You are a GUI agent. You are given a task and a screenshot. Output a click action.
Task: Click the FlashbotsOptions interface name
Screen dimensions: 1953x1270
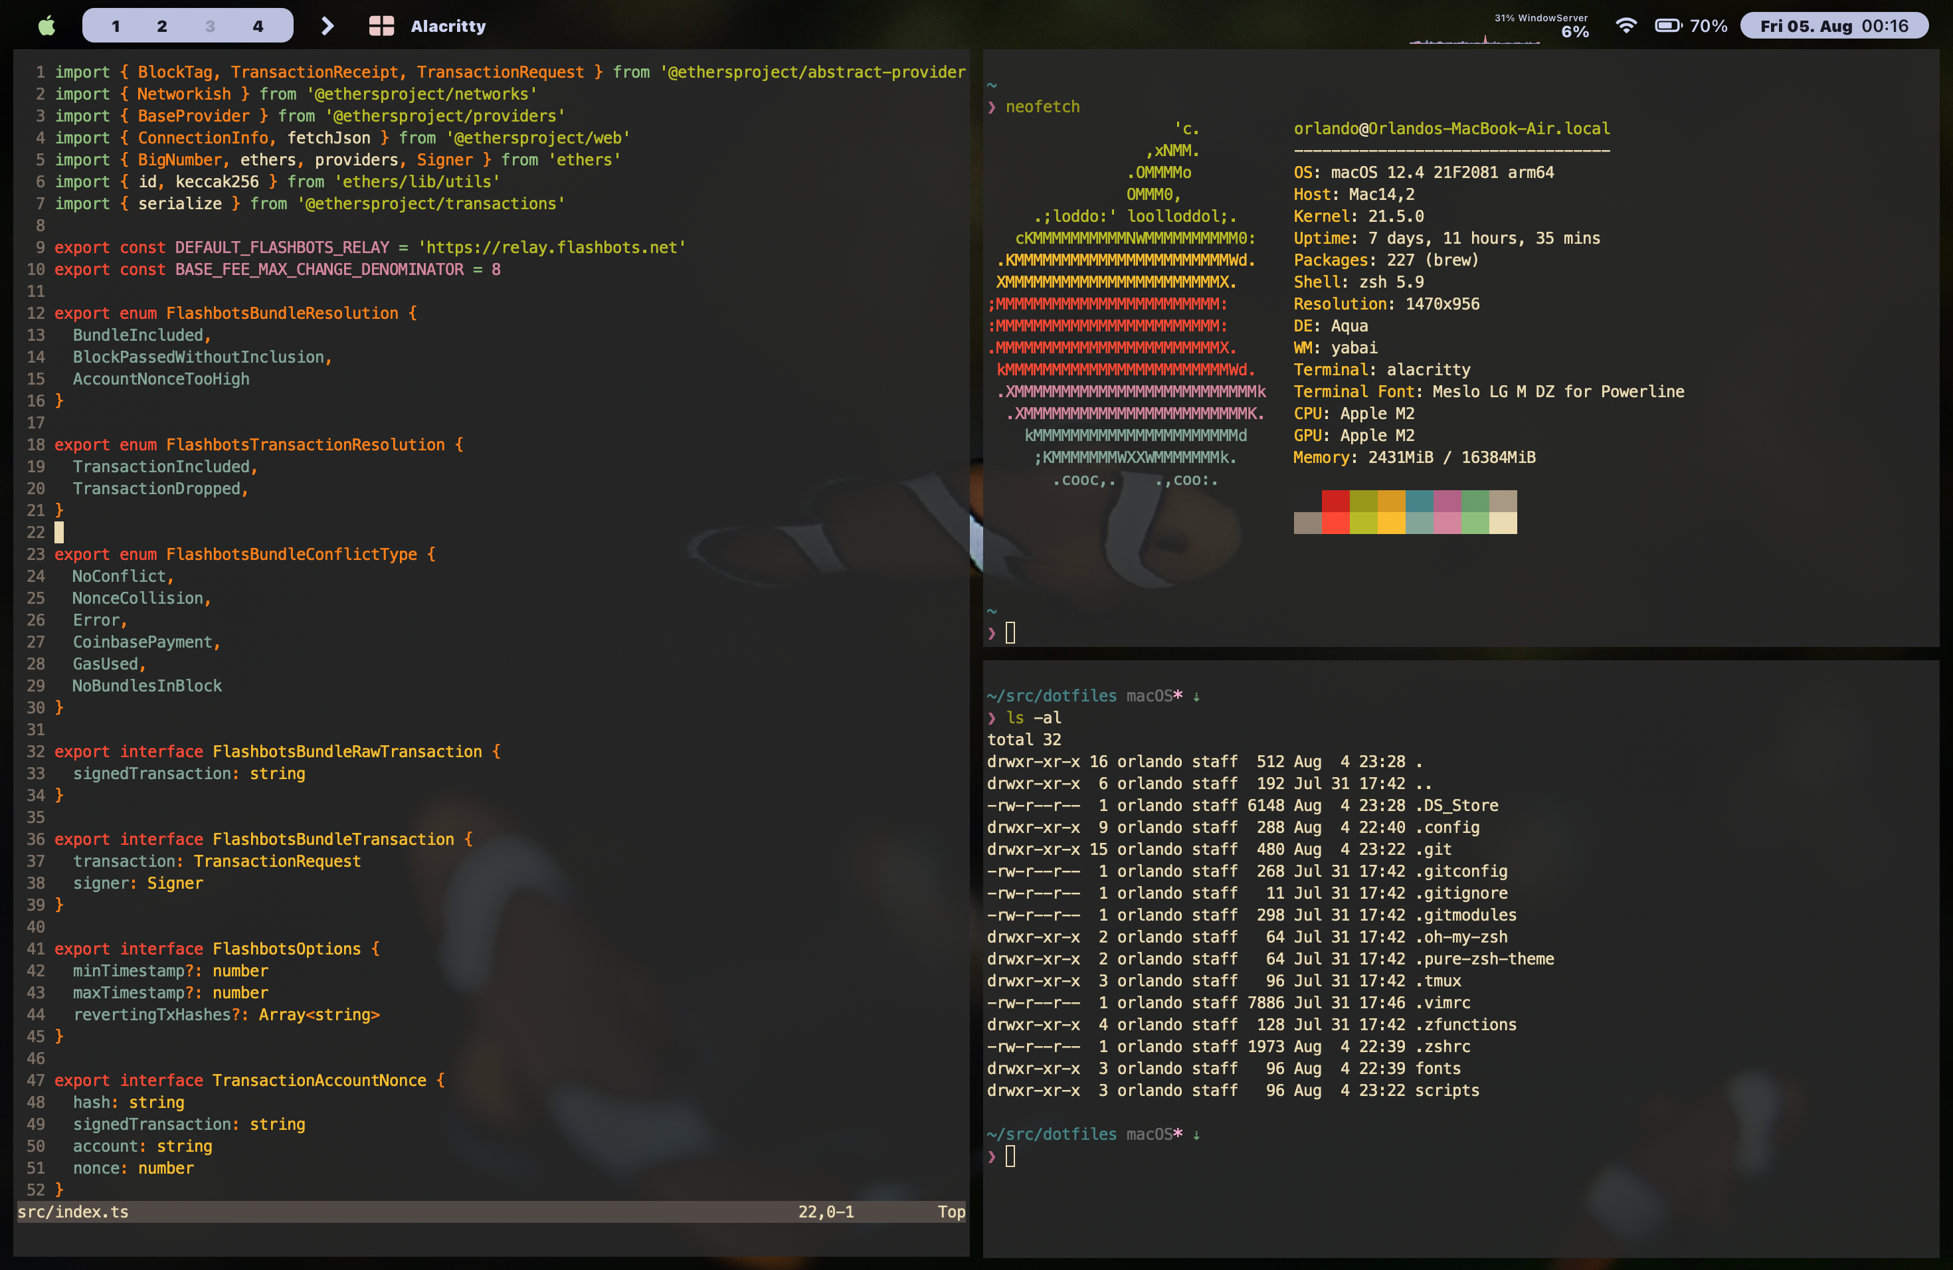point(286,949)
